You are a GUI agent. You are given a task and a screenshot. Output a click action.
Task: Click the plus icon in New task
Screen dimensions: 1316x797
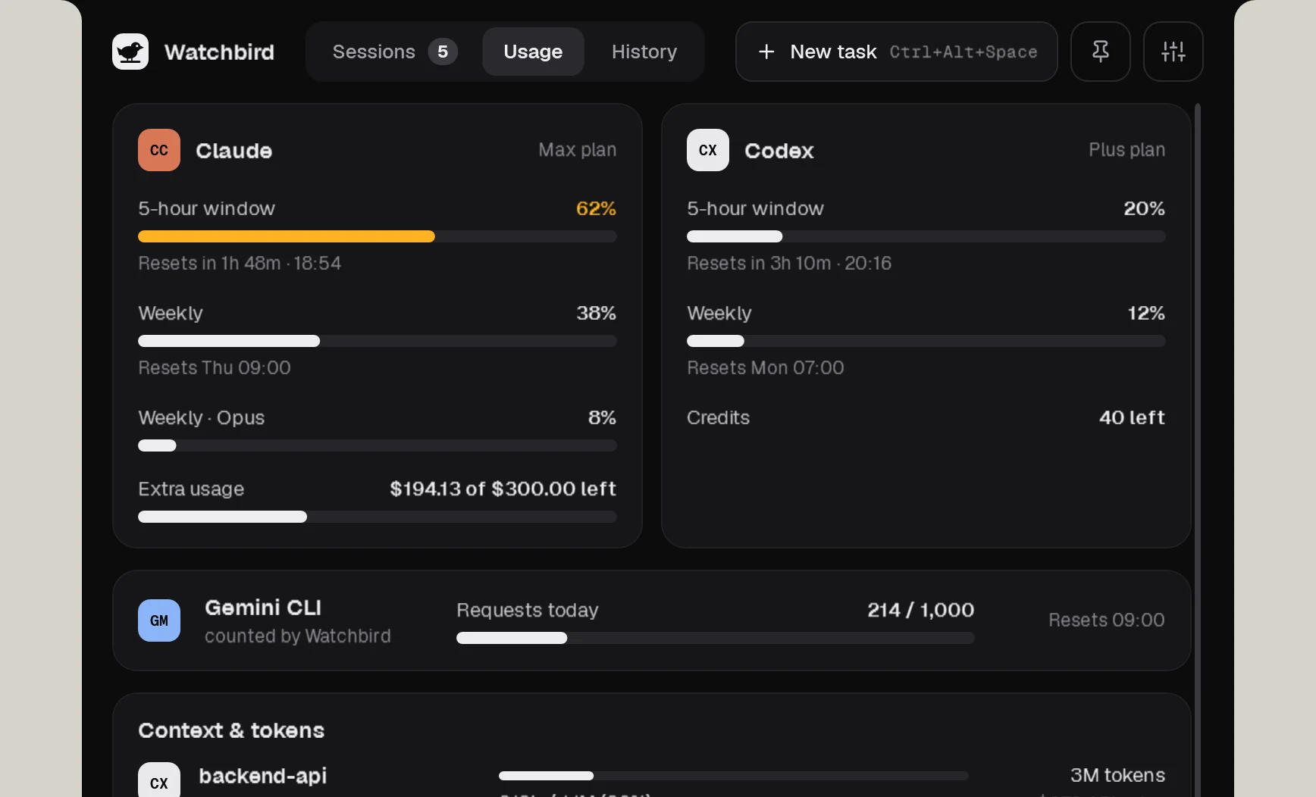pos(766,52)
